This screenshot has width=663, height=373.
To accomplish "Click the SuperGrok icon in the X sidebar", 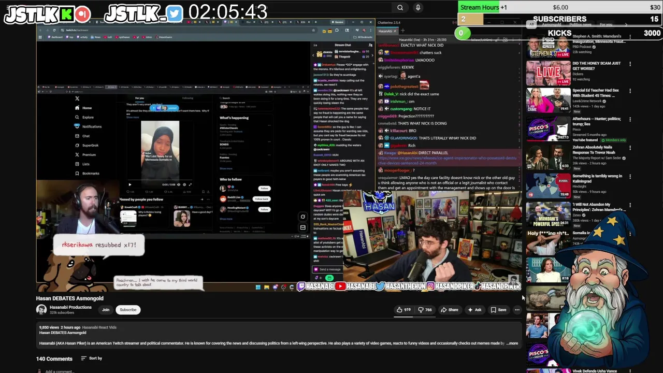I will pos(77,145).
